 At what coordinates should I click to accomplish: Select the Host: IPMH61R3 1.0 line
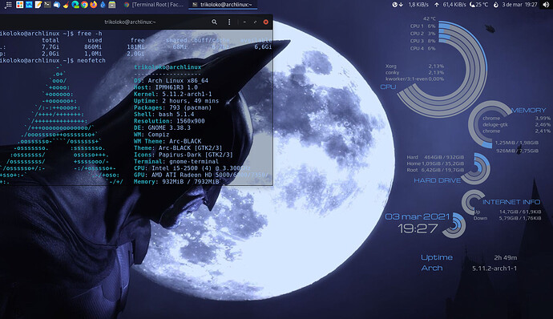pyautogui.click(x=166, y=87)
